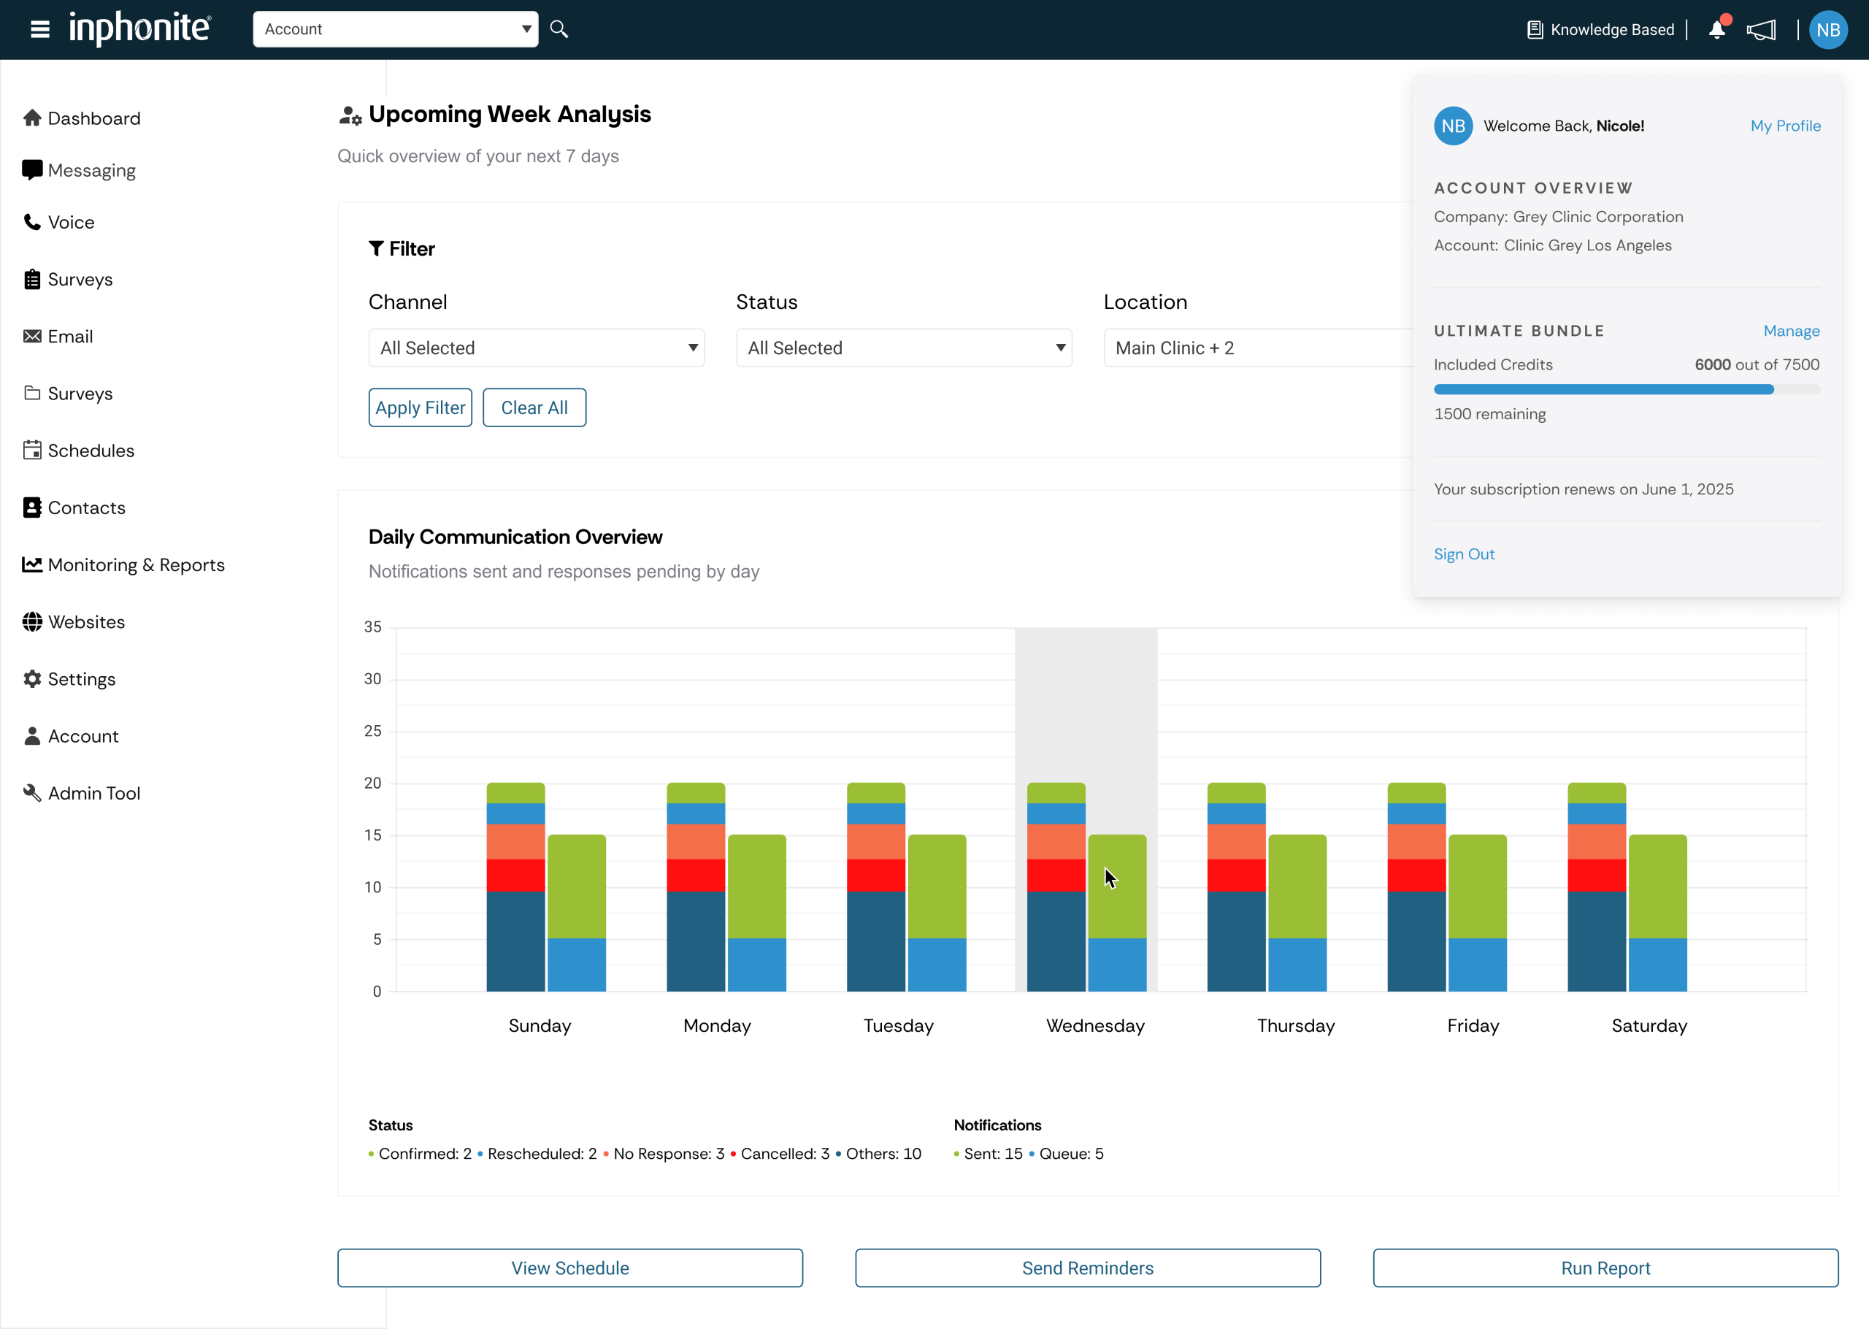Go to Dashboard via home icon
This screenshot has height=1329, width=1869.
33,118
